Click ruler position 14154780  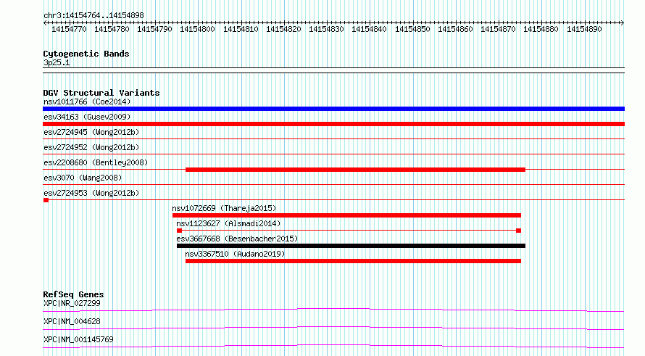(x=112, y=29)
